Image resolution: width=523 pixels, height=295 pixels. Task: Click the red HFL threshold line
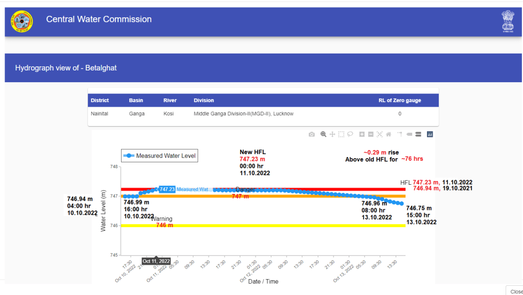(306, 189)
